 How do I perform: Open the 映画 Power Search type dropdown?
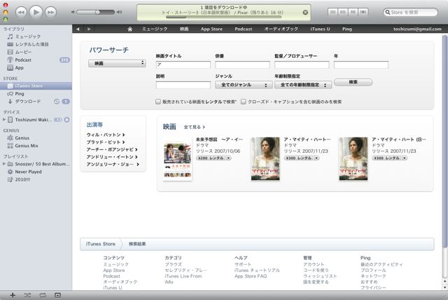[117, 63]
